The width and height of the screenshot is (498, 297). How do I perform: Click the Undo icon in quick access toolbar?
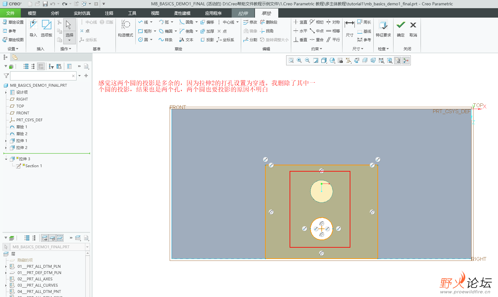point(53,4)
